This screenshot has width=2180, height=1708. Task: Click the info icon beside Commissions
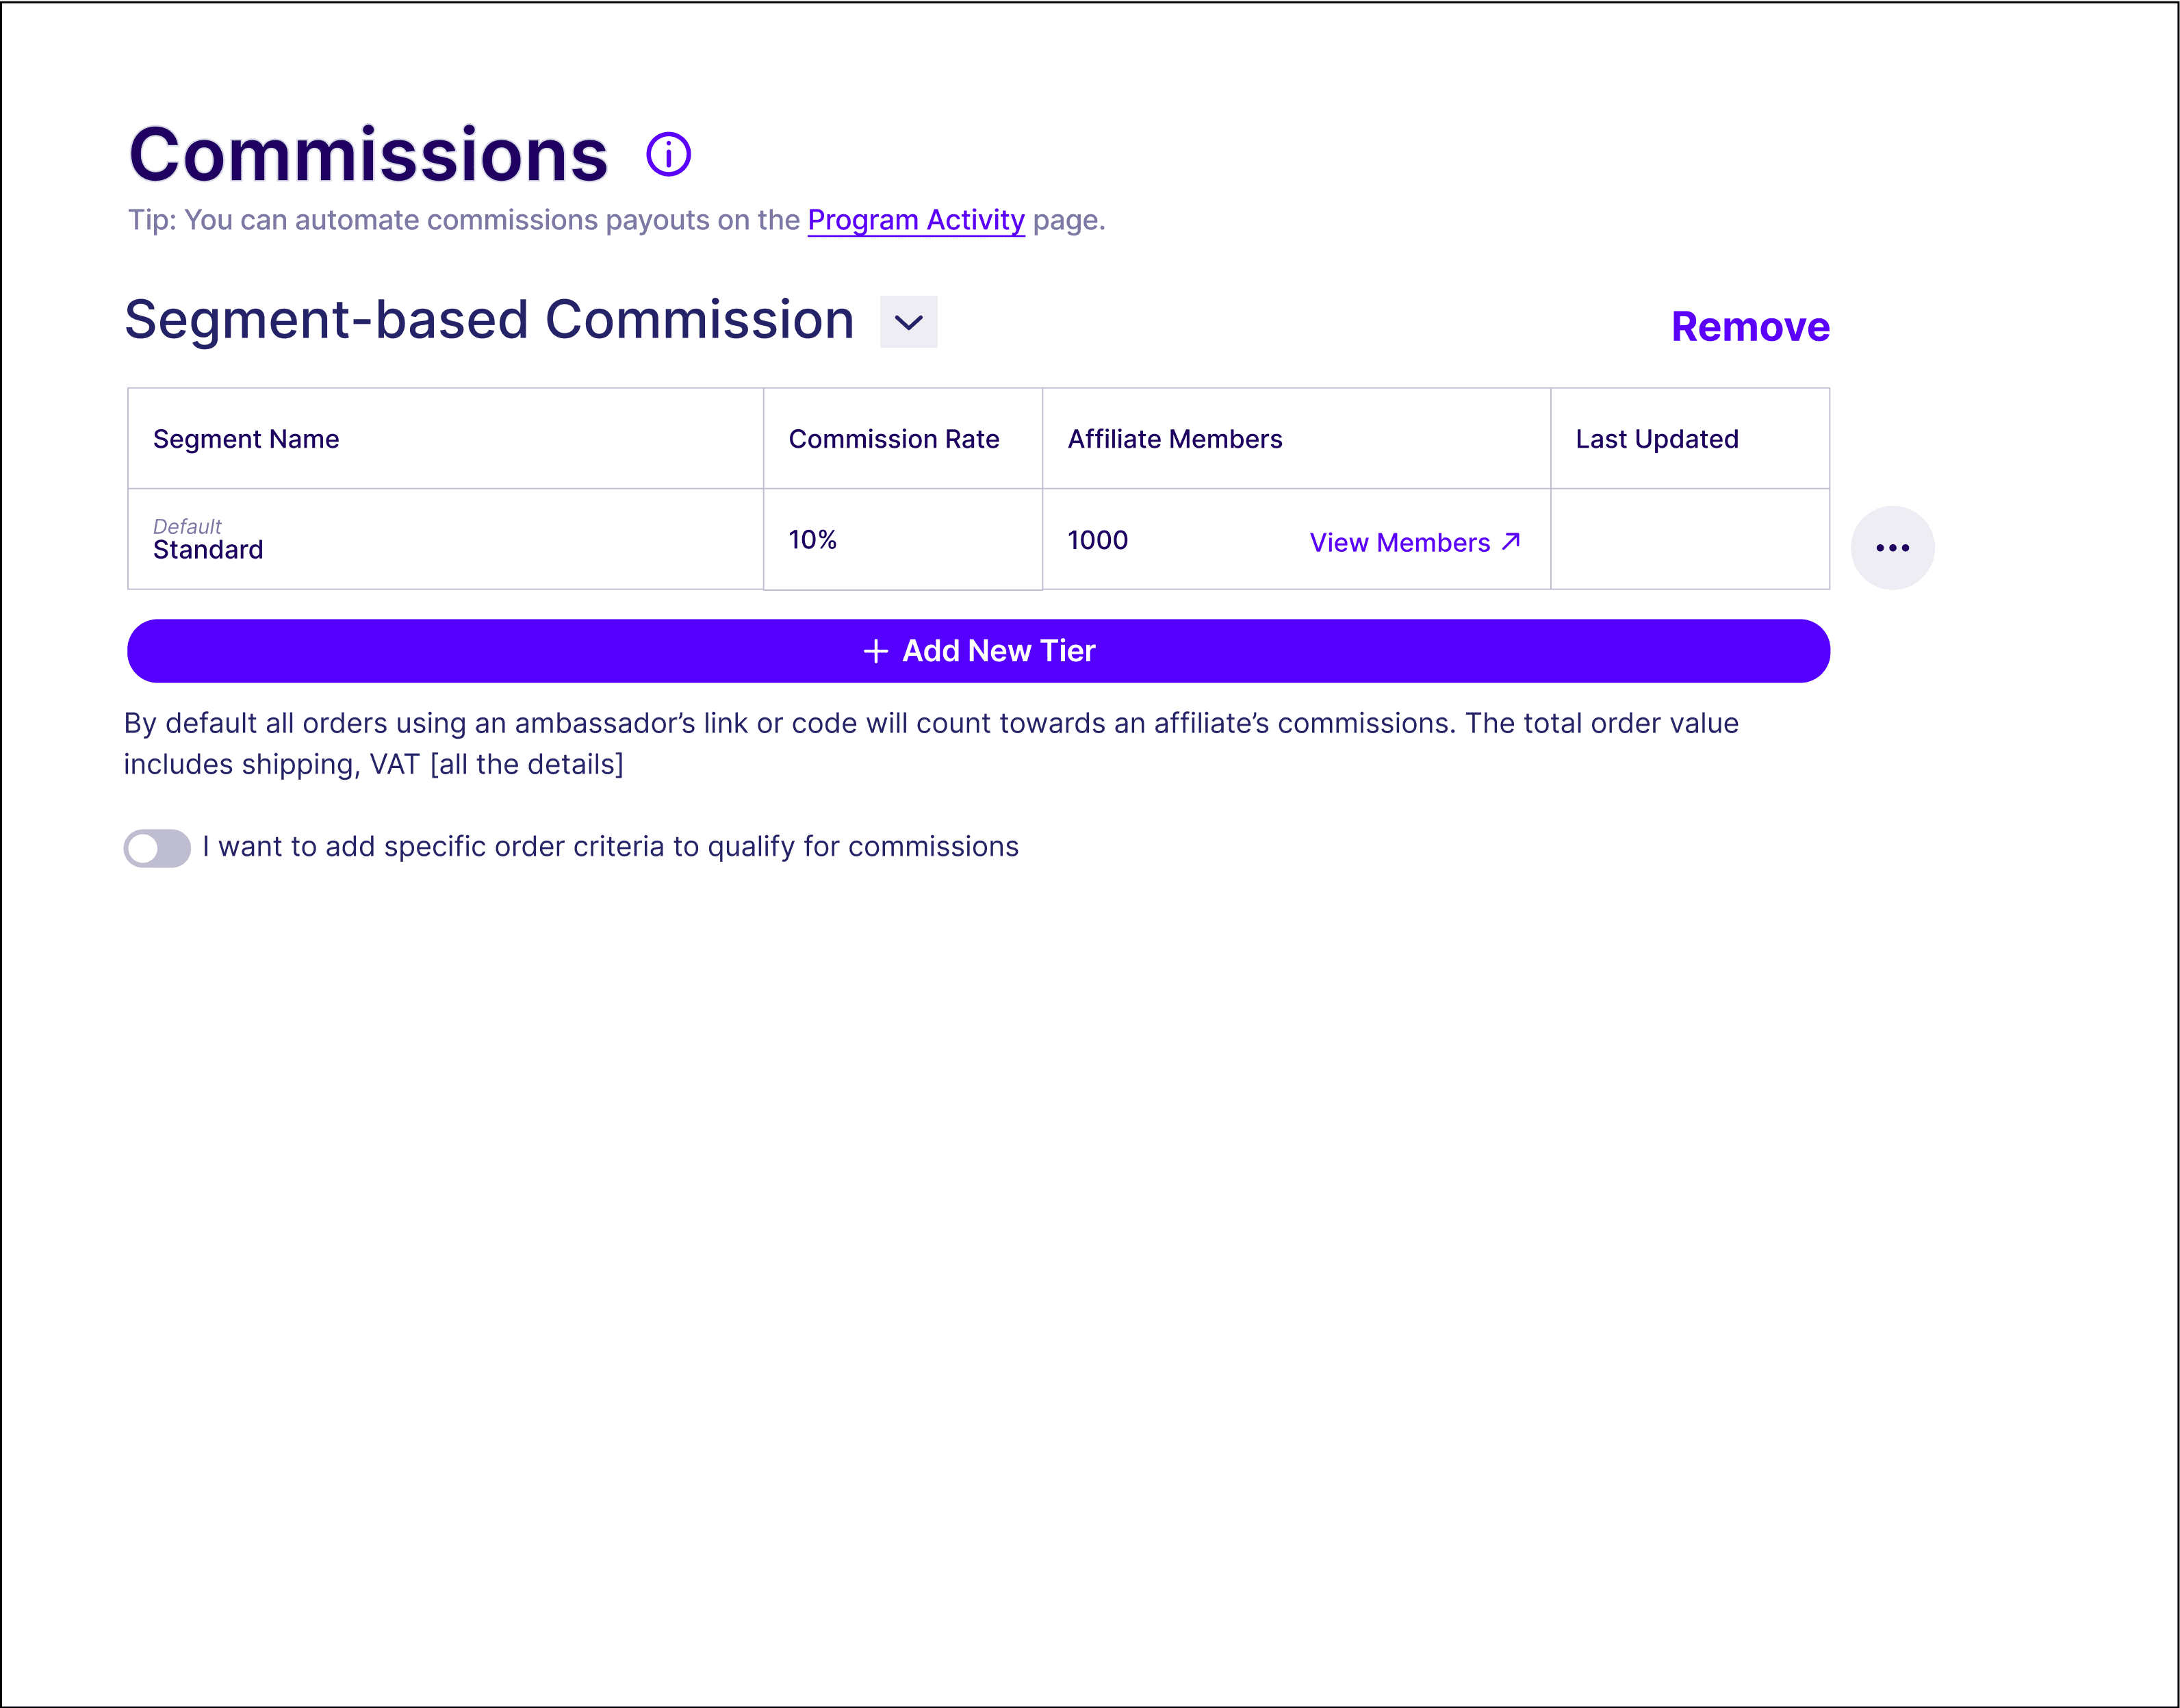click(668, 155)
